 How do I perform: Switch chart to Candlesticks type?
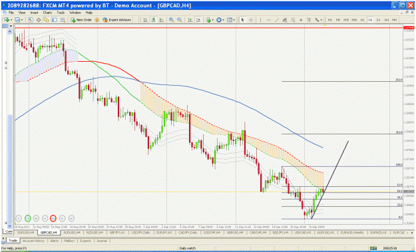tap(153, 20)
